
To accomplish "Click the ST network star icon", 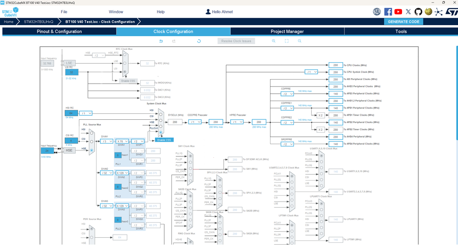I will [438, 11].
